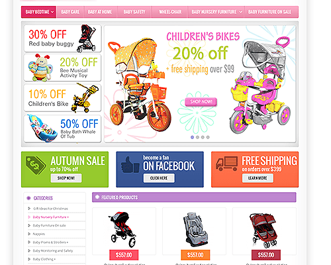331x265 pixels.
Task: Open the Baby Safety menu item
Action: [134, 12]
